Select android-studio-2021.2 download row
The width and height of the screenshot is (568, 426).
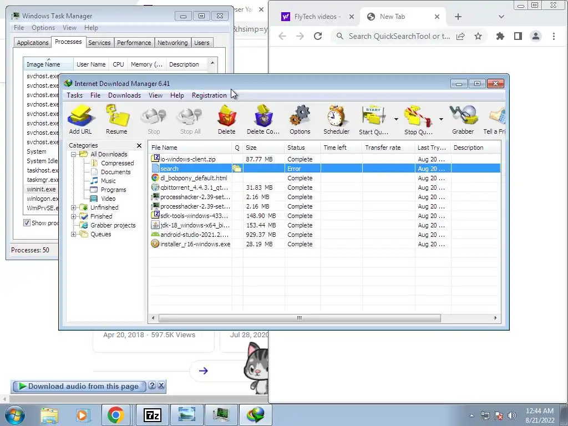[324, 235]
